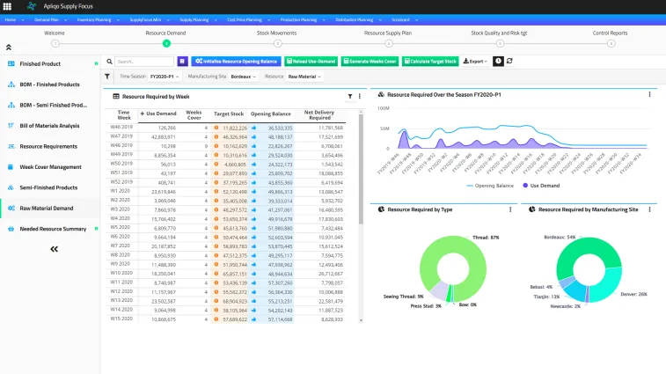Click the purple save icon beside search
Screen dimensions: 666x374
click(x=182, y=62)
